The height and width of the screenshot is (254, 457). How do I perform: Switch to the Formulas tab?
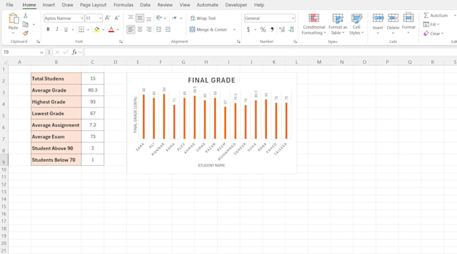coord(124,5)
